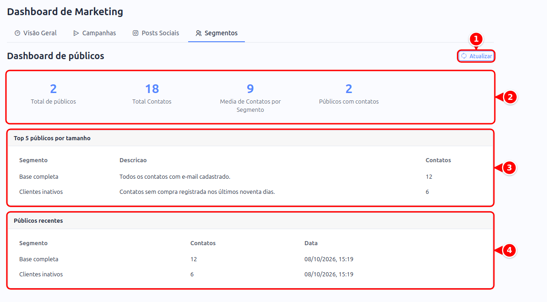
Task: Select Clientes inativos in Top 5 table
Action: click(41, 192)
